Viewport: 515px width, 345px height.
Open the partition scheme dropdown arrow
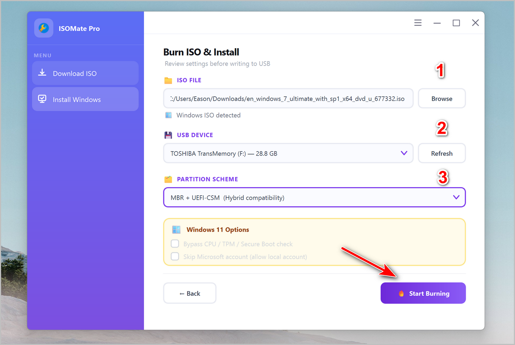456,197
